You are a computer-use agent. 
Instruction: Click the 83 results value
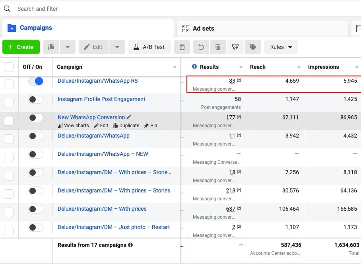click(x=232, y=81)
